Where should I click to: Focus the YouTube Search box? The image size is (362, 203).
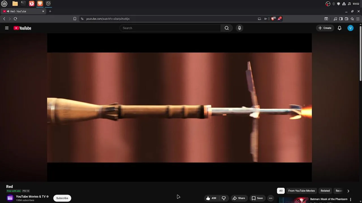[170, 28]
